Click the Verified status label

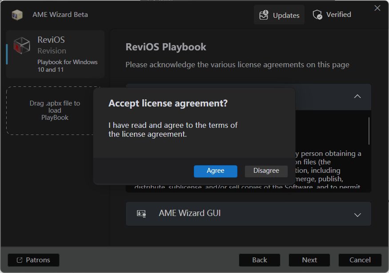click(x=339, y=15)
